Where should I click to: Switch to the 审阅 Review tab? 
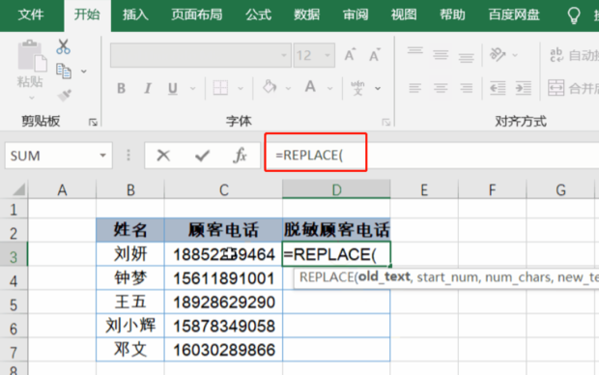pos(356,14)
